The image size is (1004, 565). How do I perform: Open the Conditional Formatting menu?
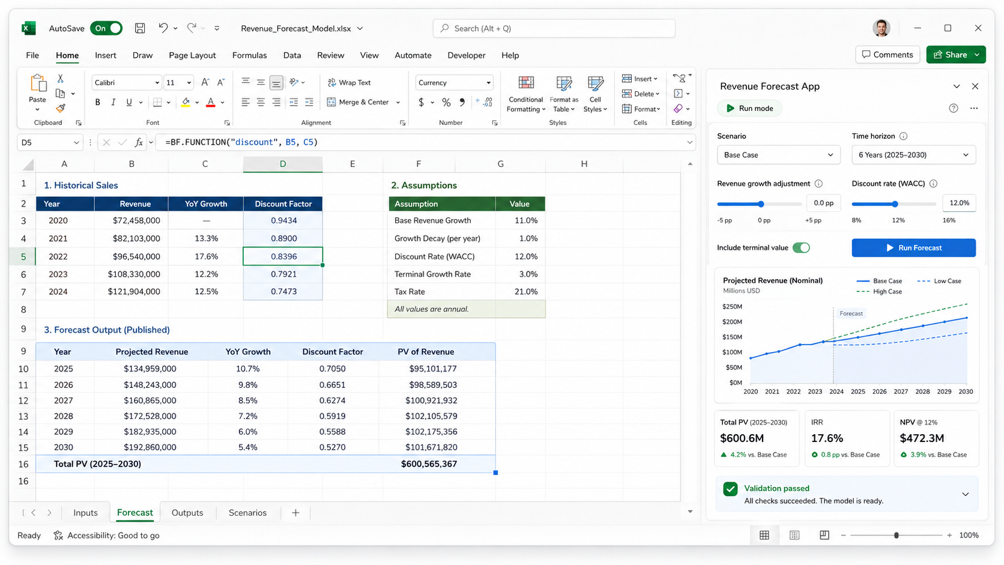pyautogui.click(x=526, y=94)
